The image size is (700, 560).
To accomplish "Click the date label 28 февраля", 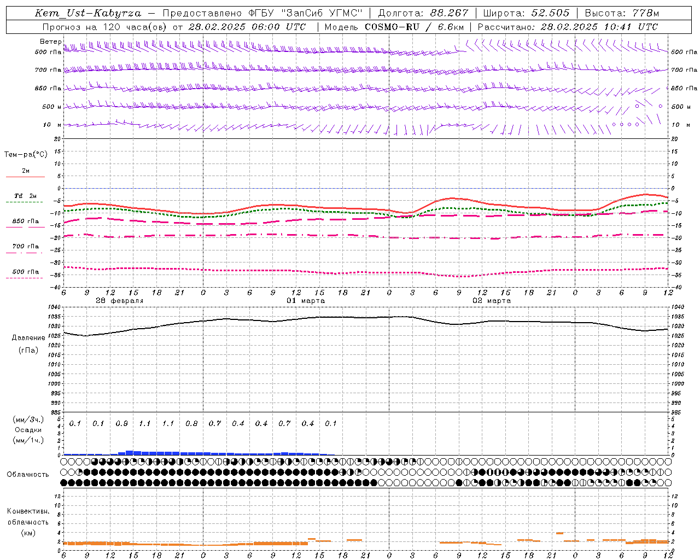I will click(120, 301).
